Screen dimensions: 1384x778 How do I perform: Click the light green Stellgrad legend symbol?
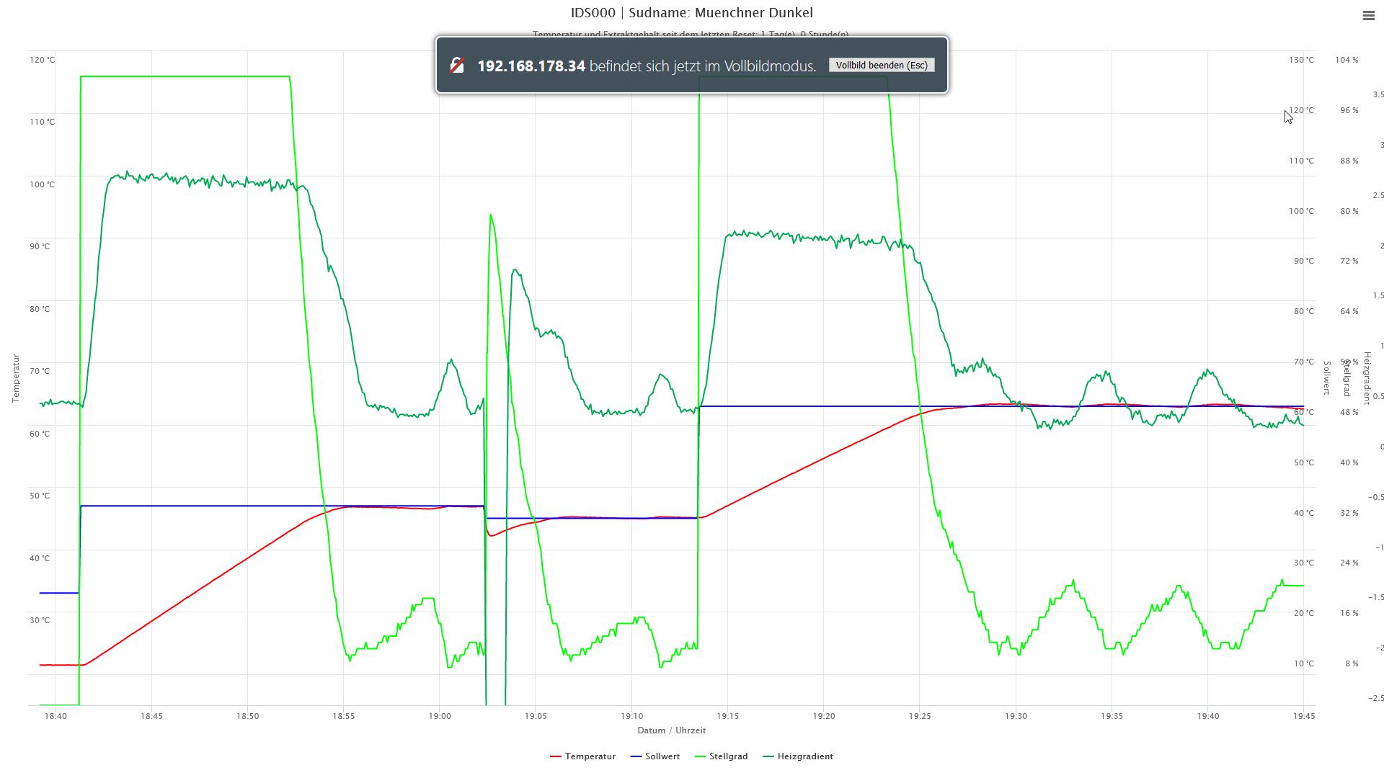[x=700, y=756]
